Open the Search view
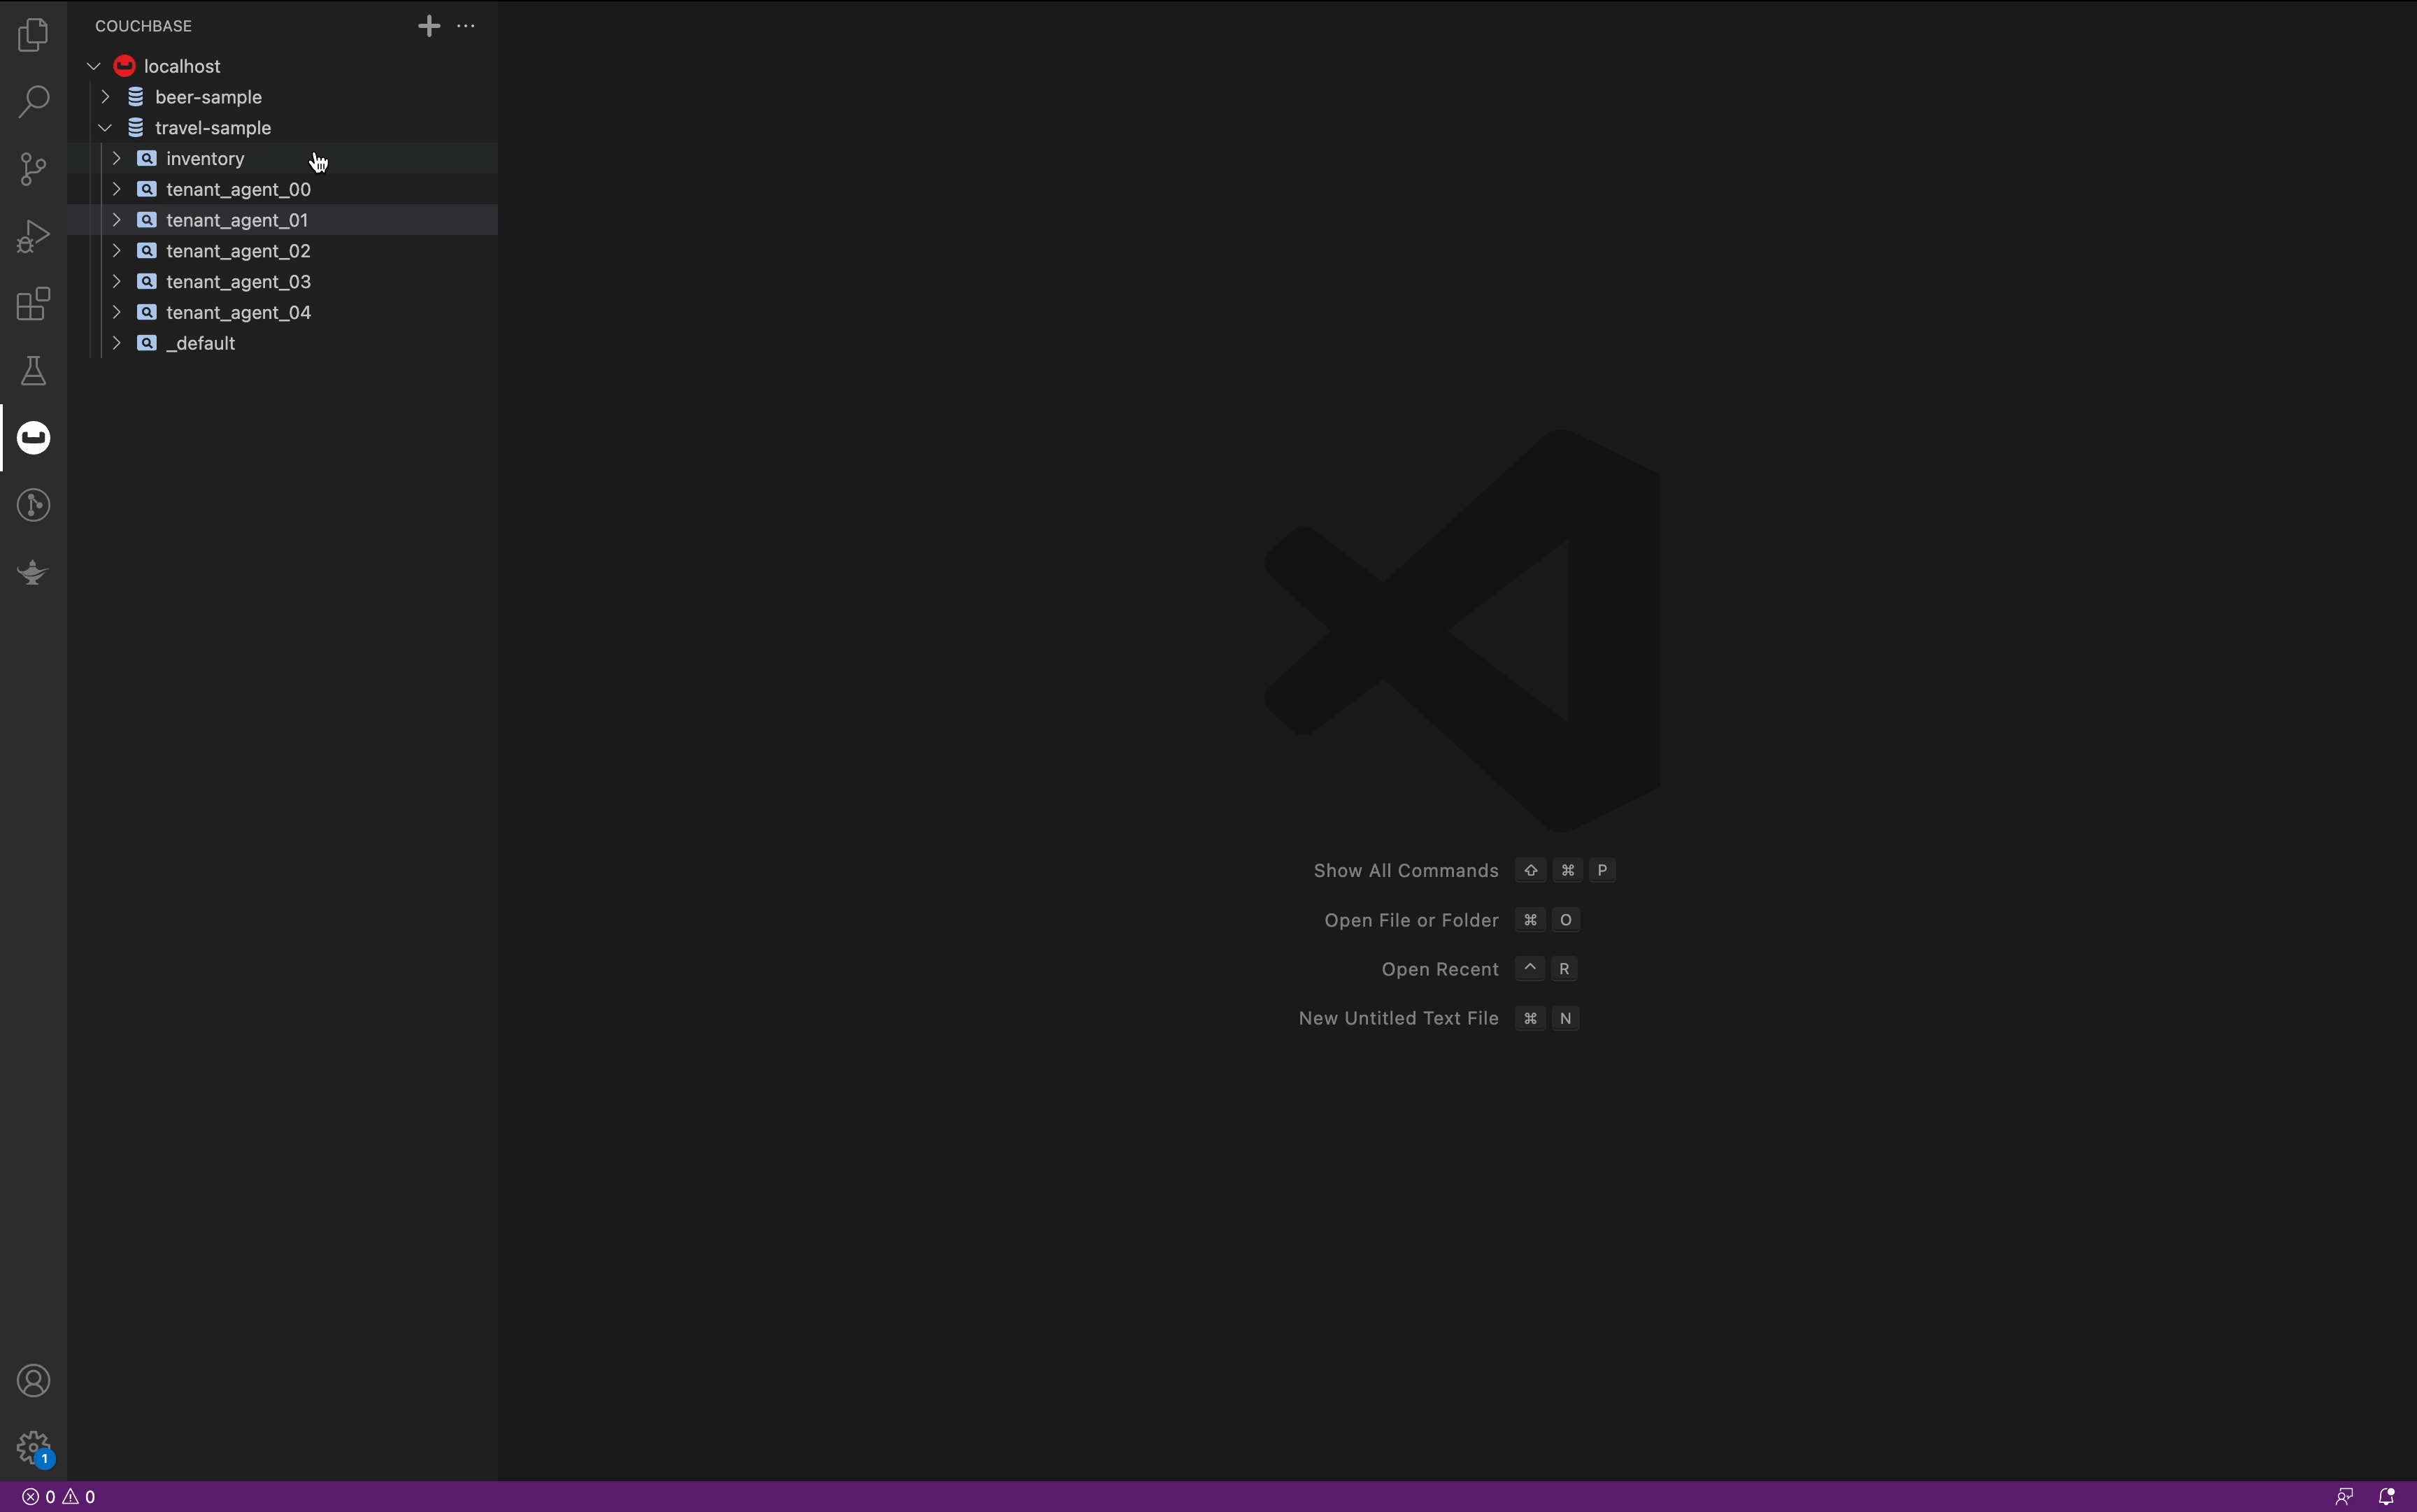This screenshot has height=1512, width=2417. click(33, 101)
